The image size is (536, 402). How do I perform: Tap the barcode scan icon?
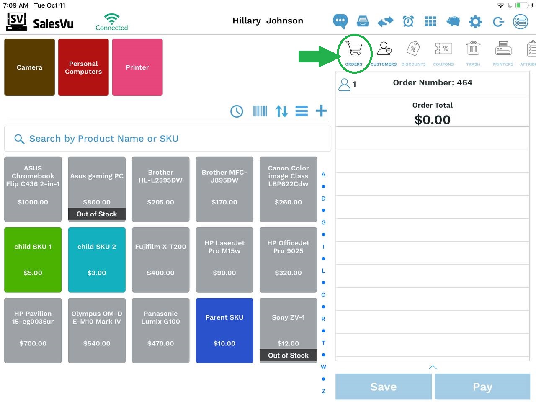pyautogui.click(x=260, y=111)
